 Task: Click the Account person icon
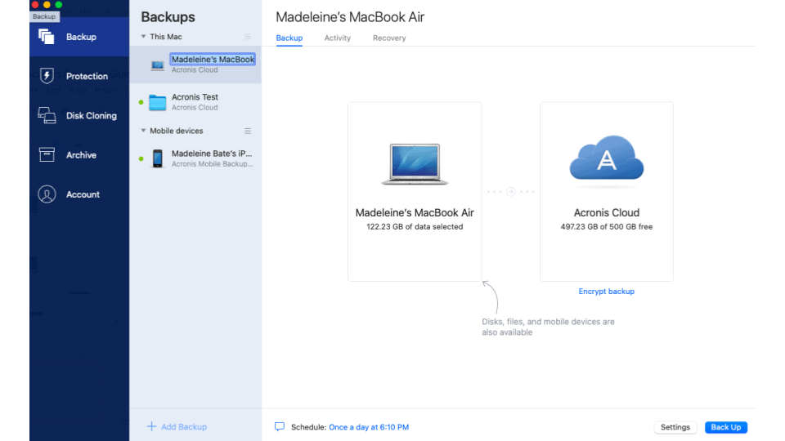point(47,194)
